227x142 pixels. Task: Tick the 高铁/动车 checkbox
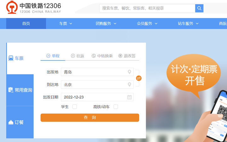[x=116, y=107]
